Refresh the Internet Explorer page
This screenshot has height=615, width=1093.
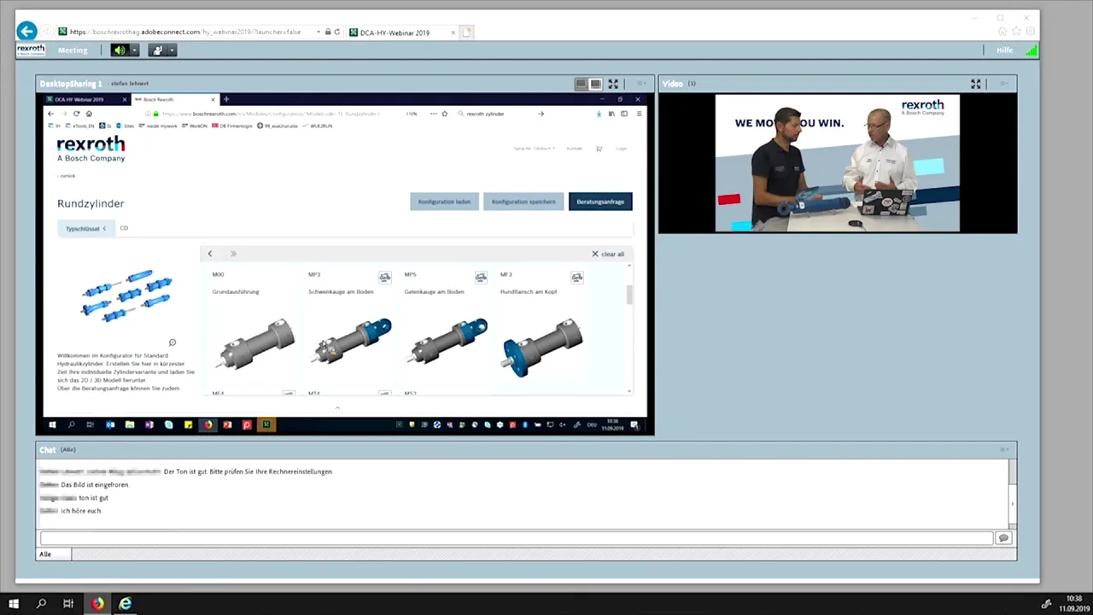[x=337, y=32]
